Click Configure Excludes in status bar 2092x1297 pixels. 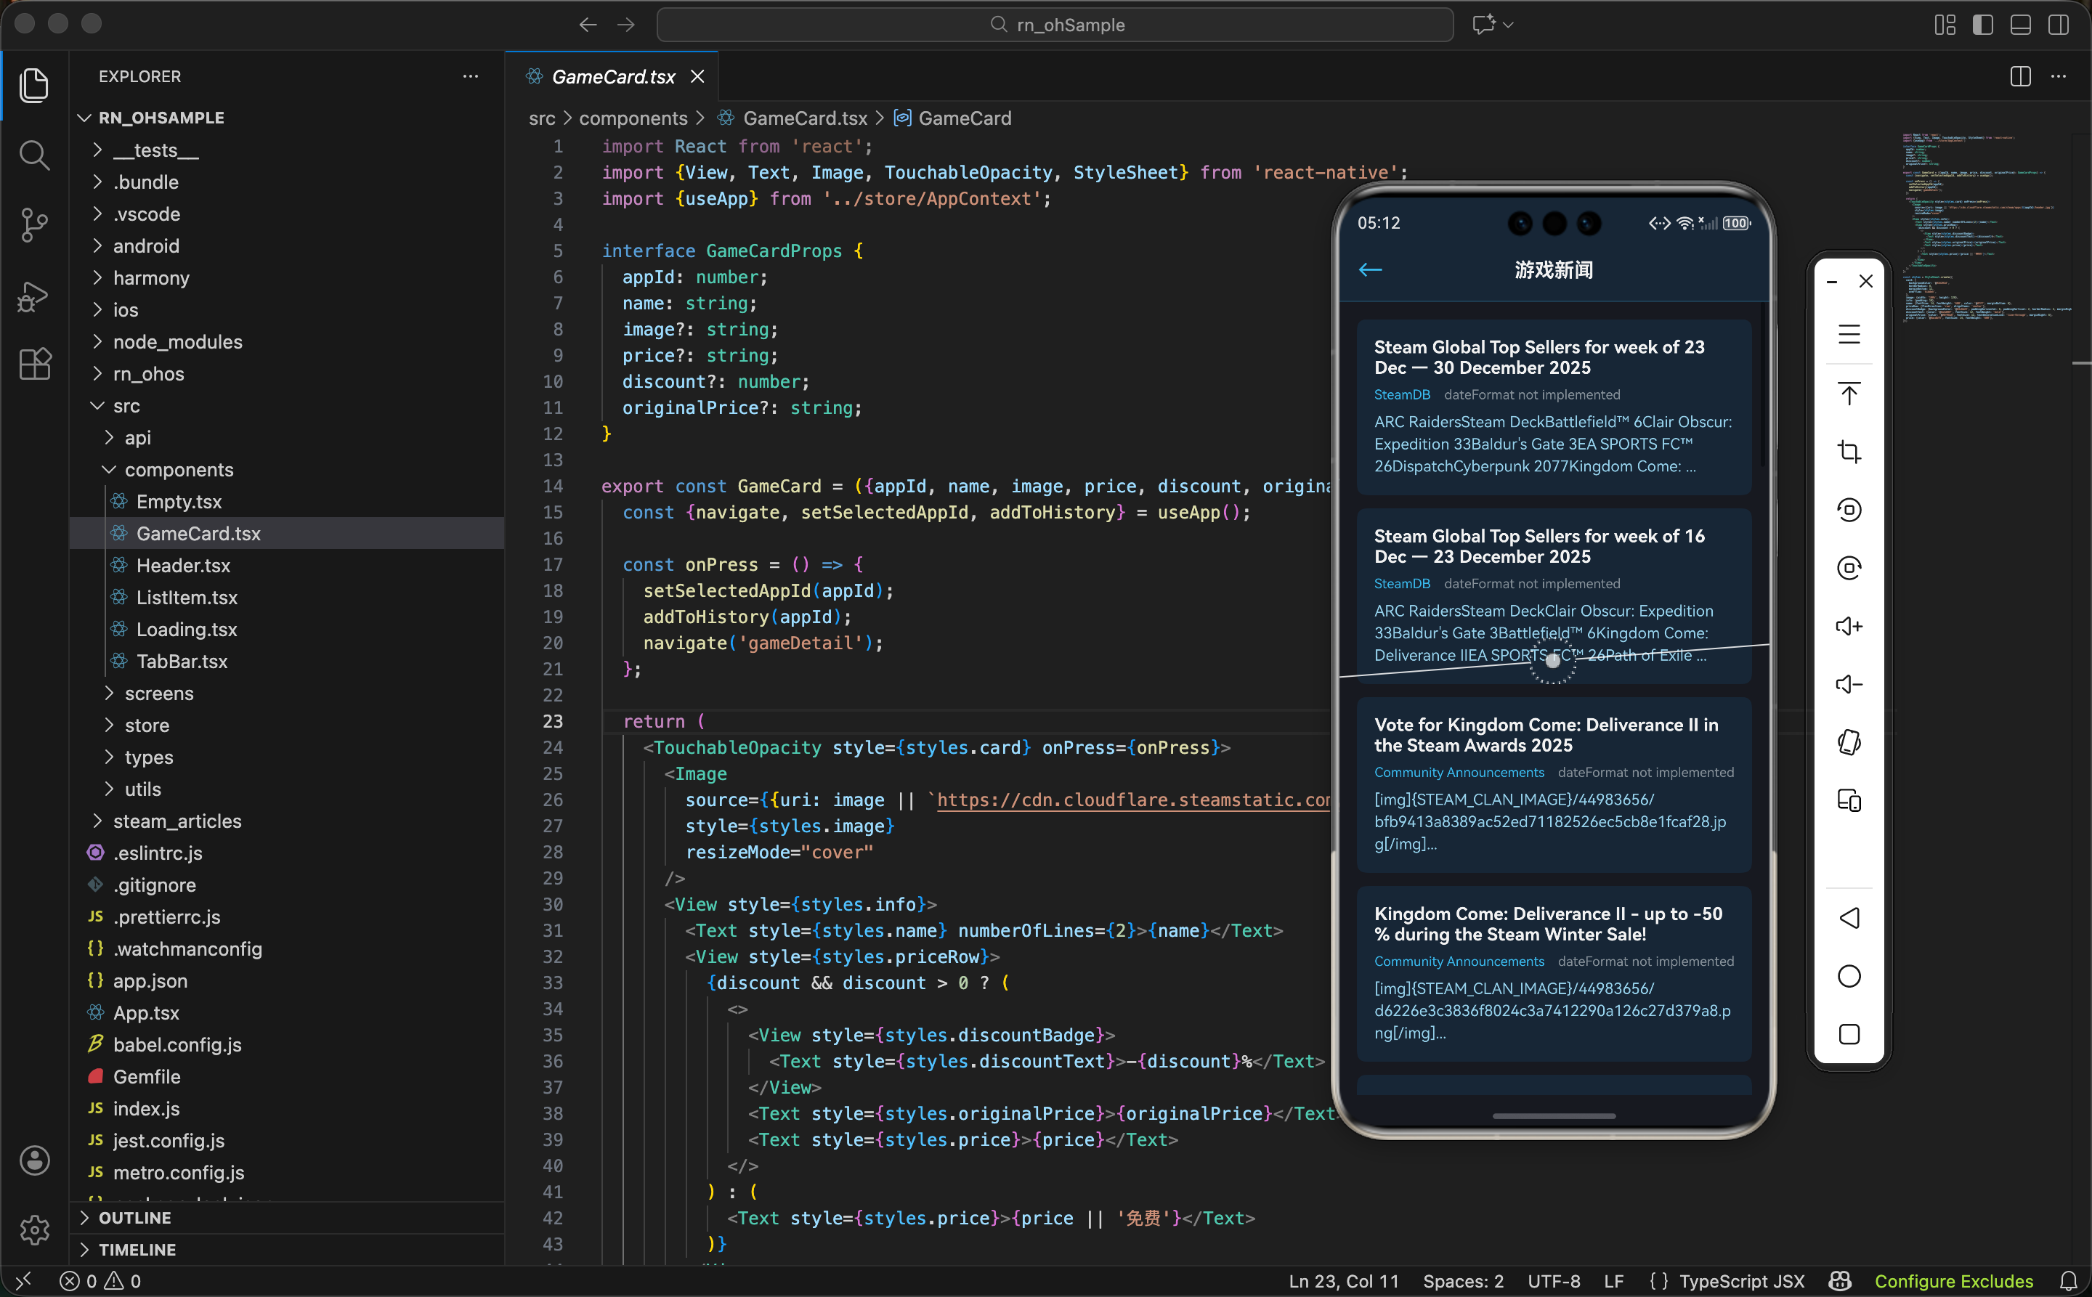tap(1953, 1281)
